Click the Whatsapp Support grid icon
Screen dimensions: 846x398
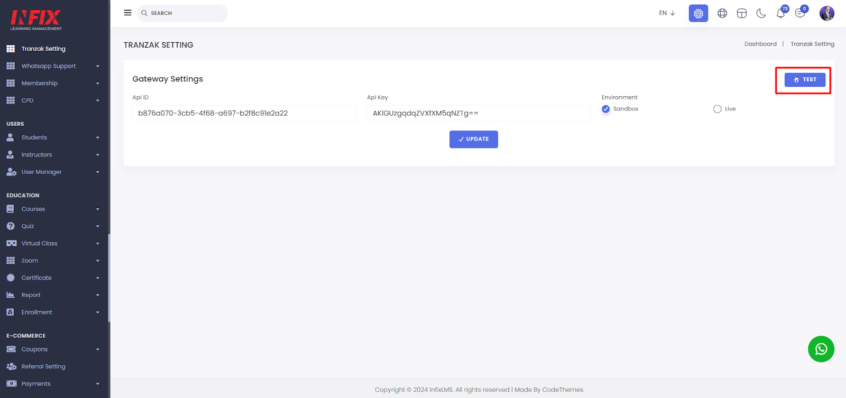tap(11, 66)
